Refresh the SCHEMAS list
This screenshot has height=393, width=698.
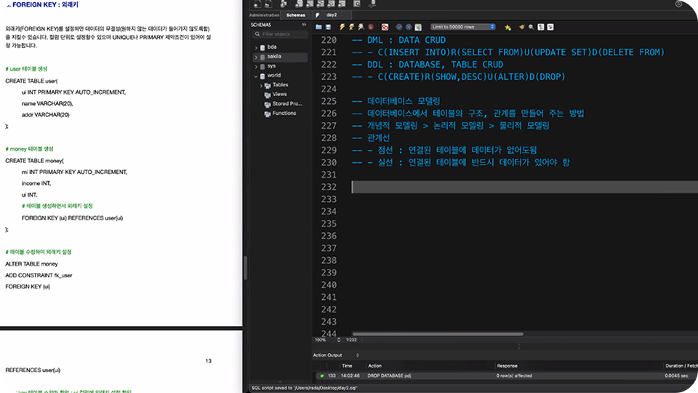pyautogui.click(x=304, y=25)
